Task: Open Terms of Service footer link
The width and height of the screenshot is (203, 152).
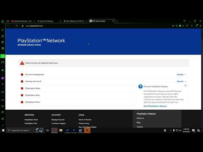Action: click(x=85, y=120)
